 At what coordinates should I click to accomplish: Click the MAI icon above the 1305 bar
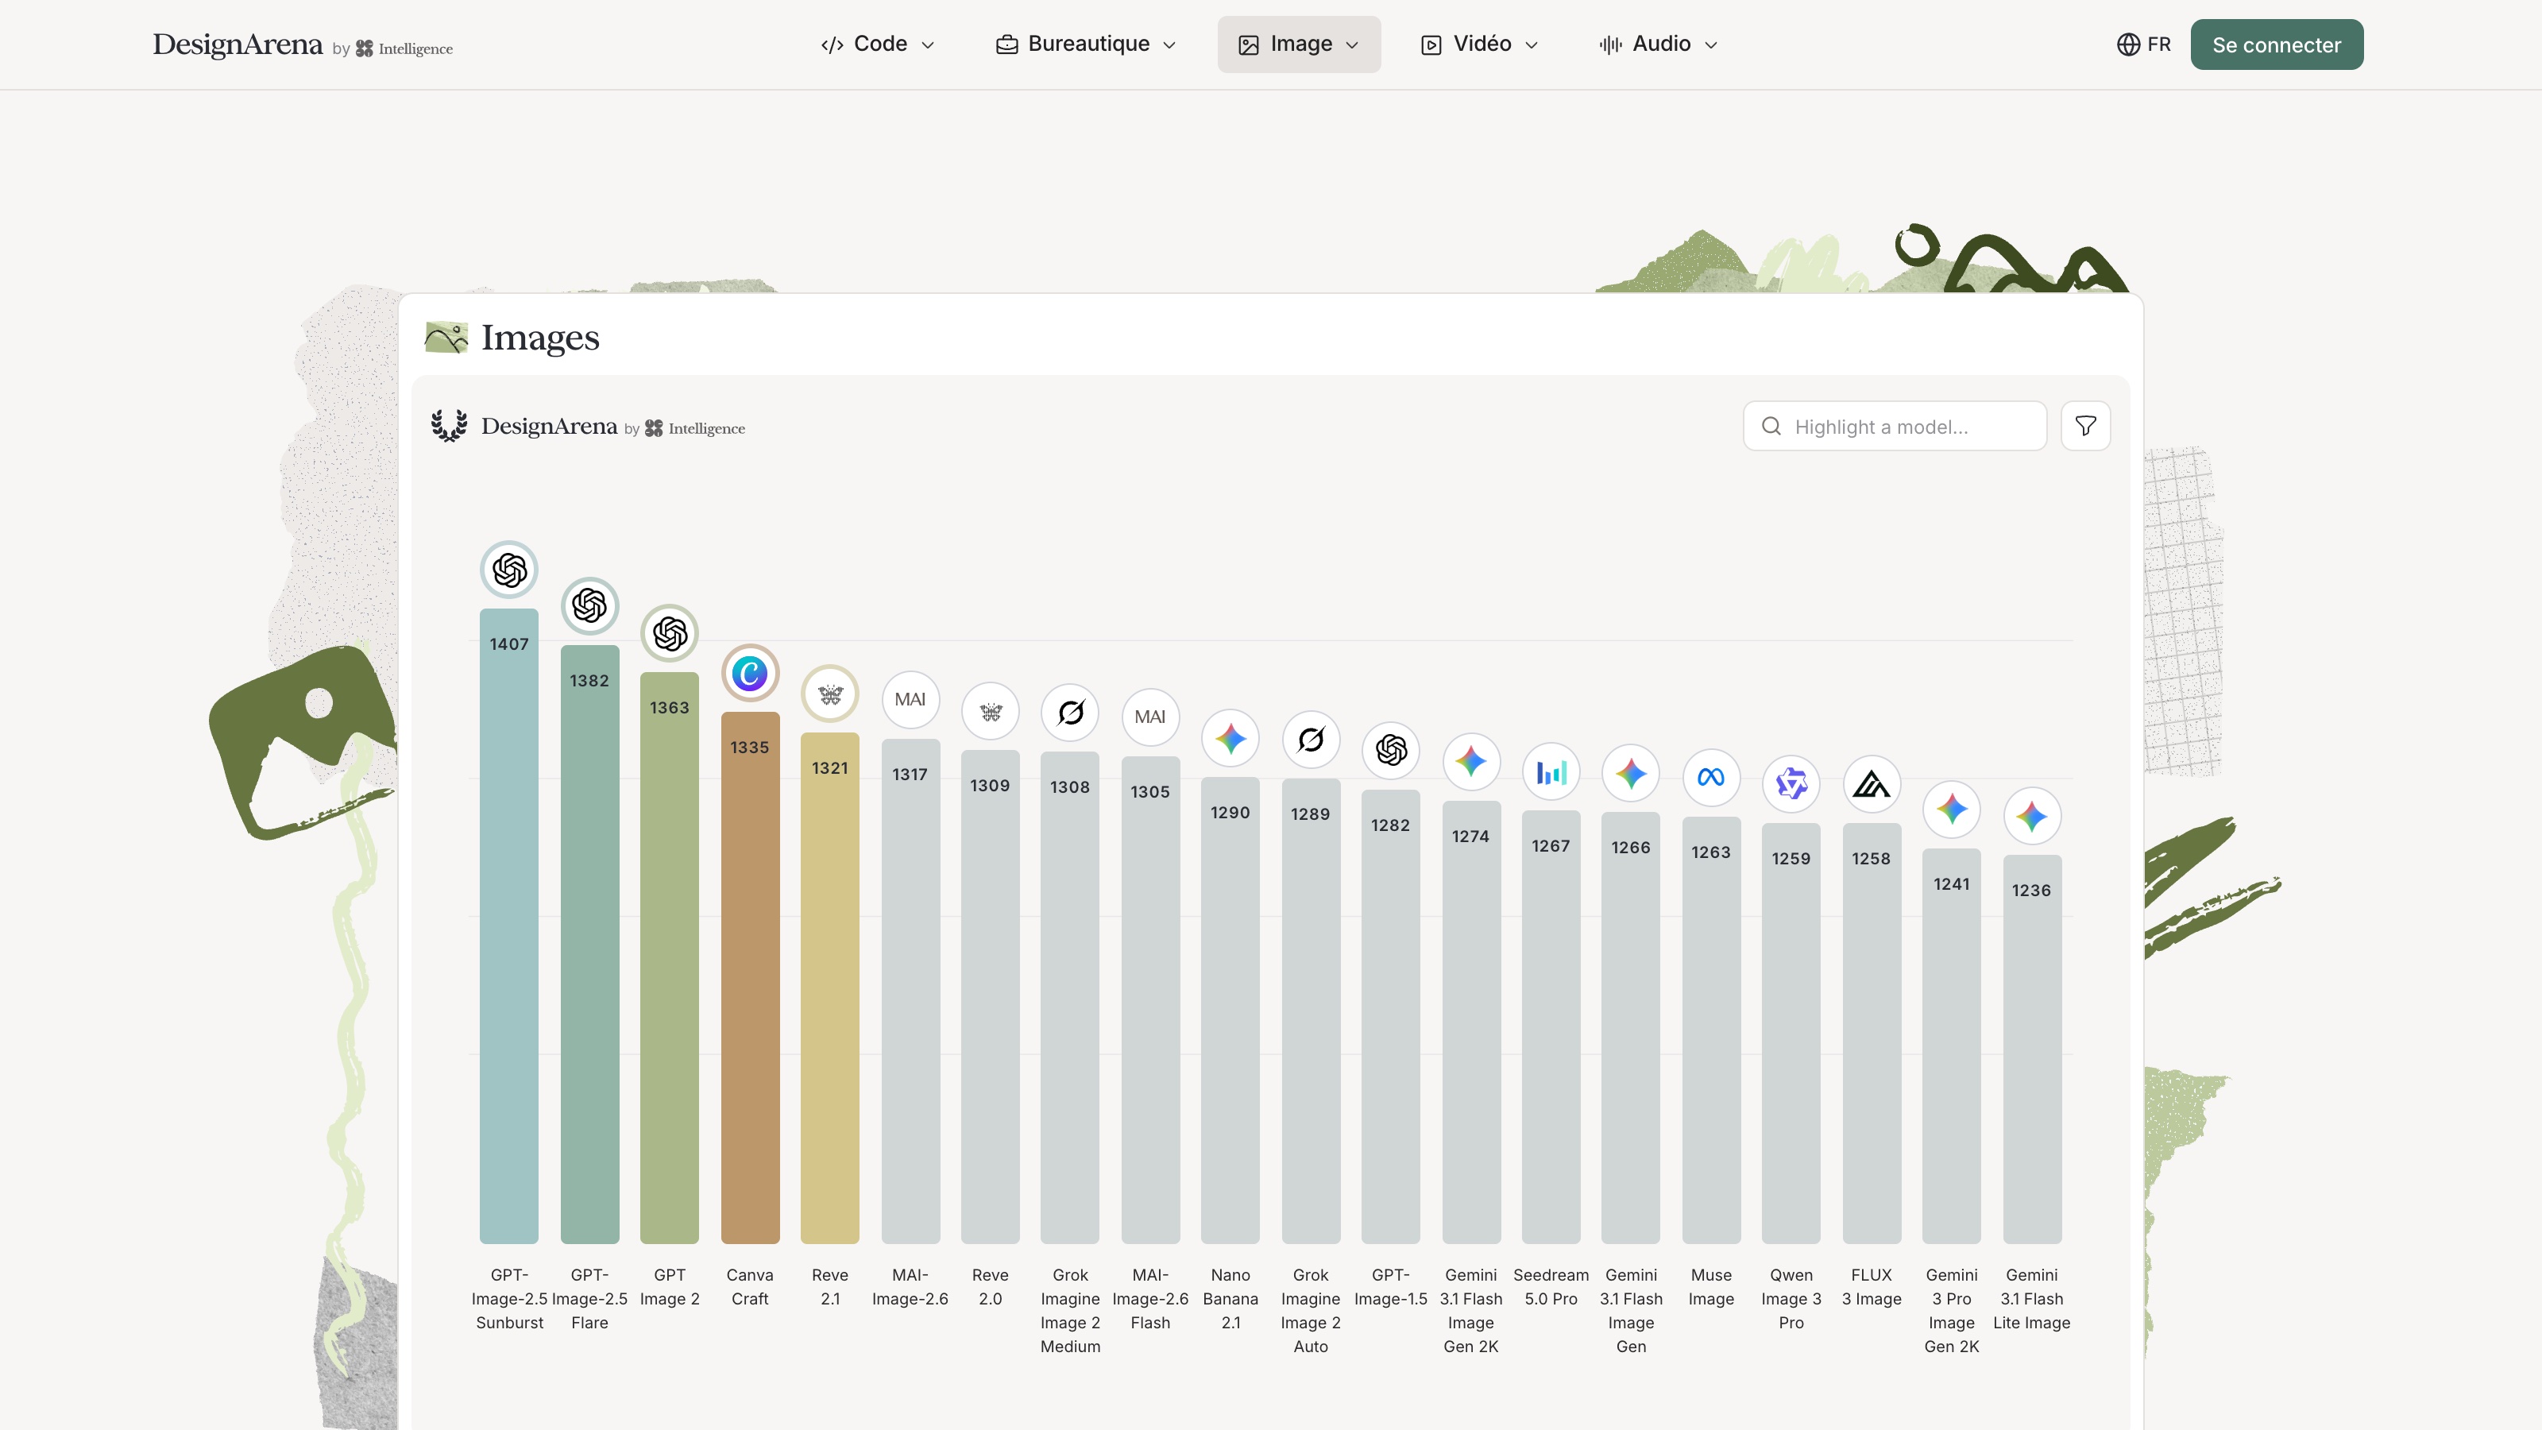point(1150,717)
